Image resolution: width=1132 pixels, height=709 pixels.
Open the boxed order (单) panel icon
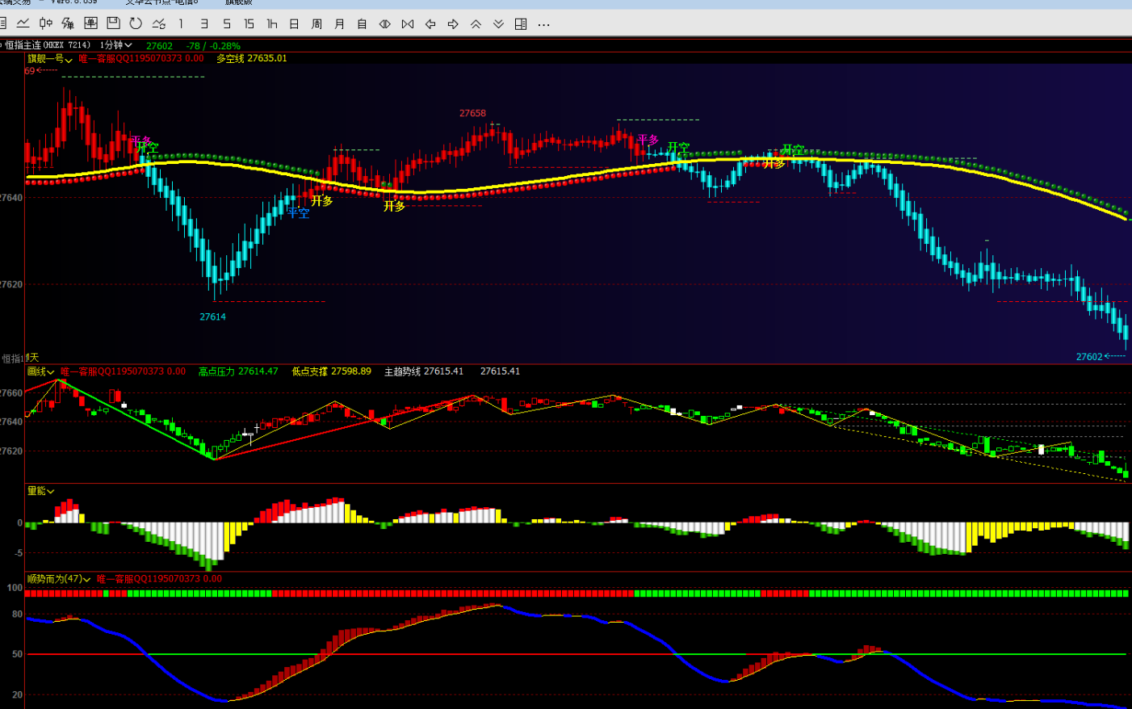[x=90, y=23]
